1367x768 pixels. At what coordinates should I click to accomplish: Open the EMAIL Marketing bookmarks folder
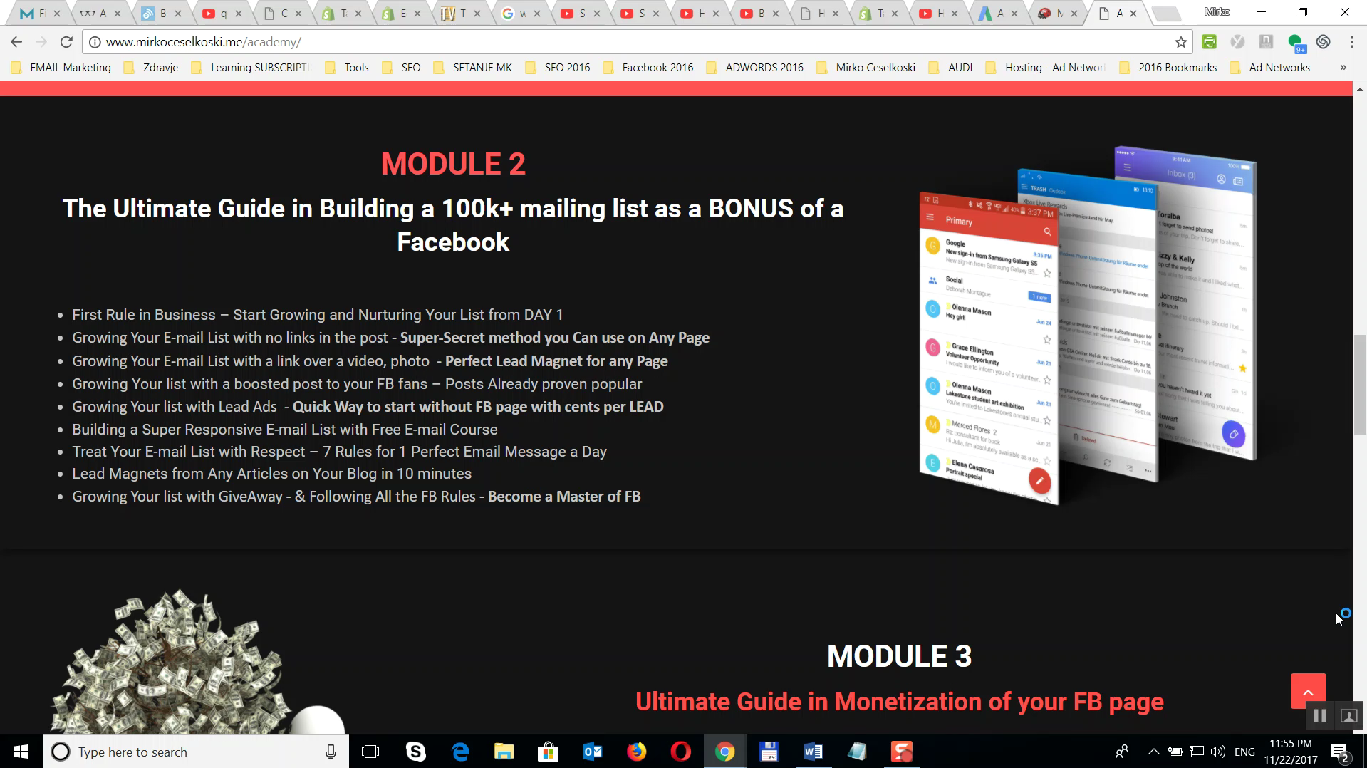(62, 68)
